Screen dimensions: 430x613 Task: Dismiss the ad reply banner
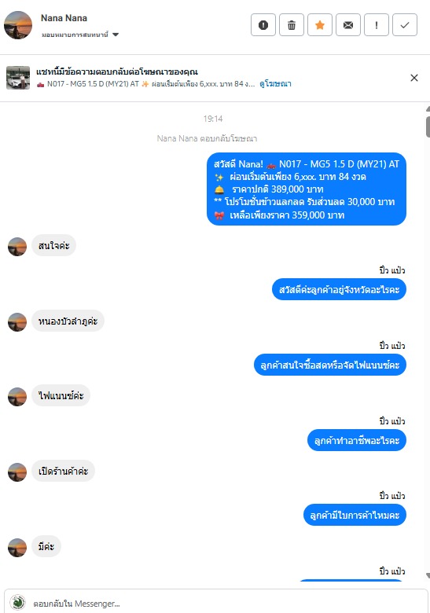(414, 78)
